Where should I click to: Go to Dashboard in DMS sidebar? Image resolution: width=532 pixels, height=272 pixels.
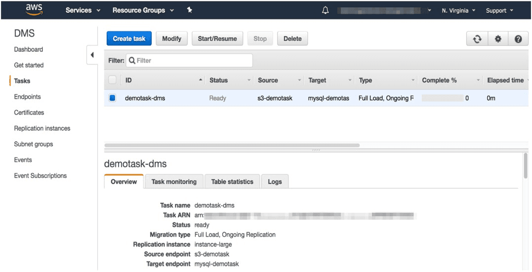coord(29,49)
